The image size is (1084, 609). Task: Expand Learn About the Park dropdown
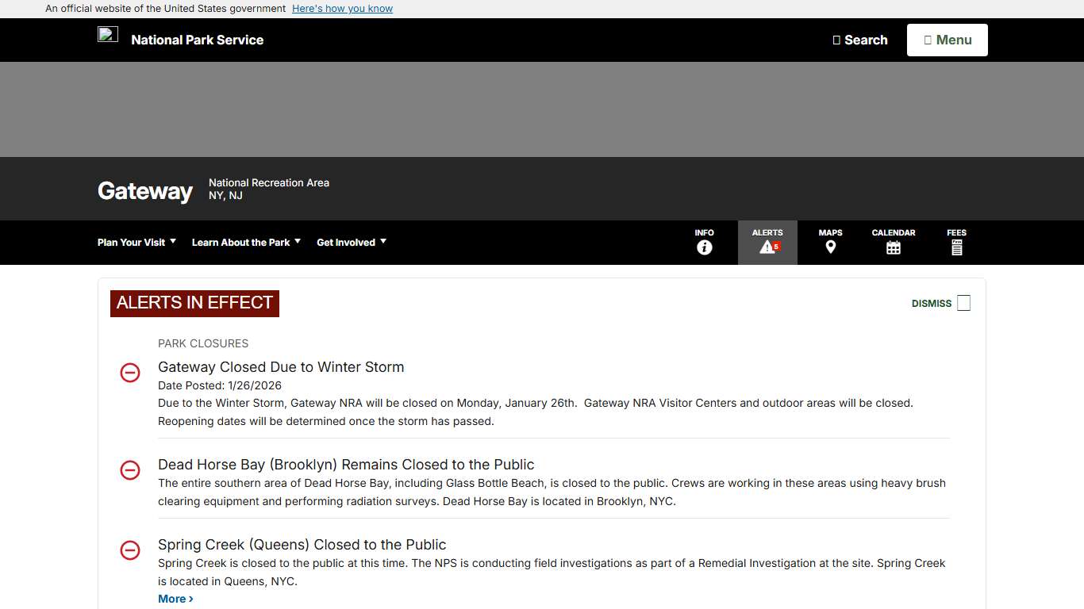[x=246, y=243]
